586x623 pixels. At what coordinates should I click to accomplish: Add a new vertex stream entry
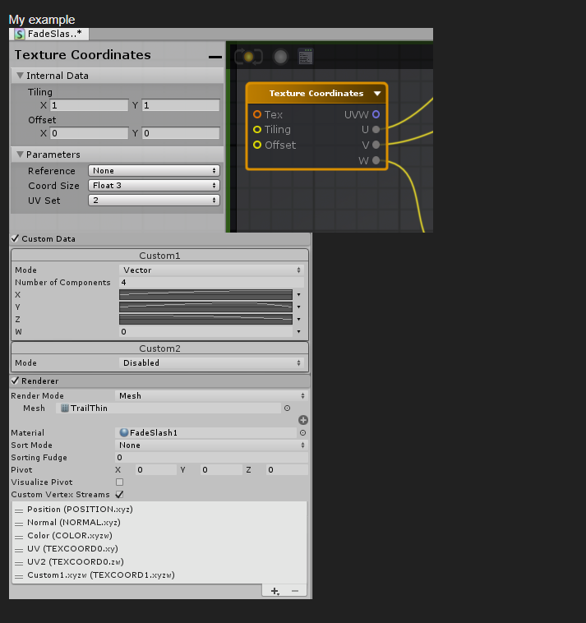tap(275, 591)
